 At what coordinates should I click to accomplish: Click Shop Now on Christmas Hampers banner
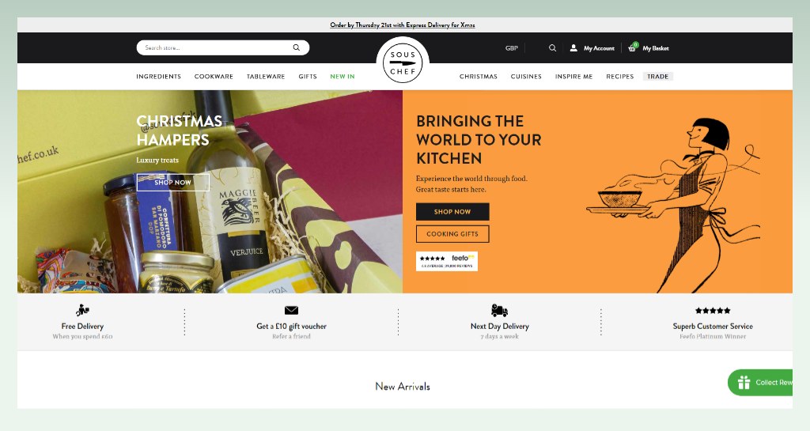(x=173, y=182)
